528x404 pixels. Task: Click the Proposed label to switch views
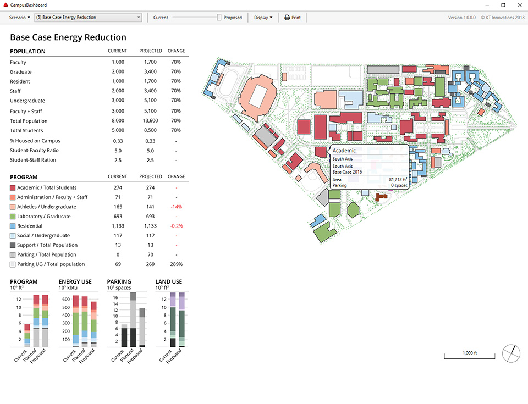tap(233, 17)
